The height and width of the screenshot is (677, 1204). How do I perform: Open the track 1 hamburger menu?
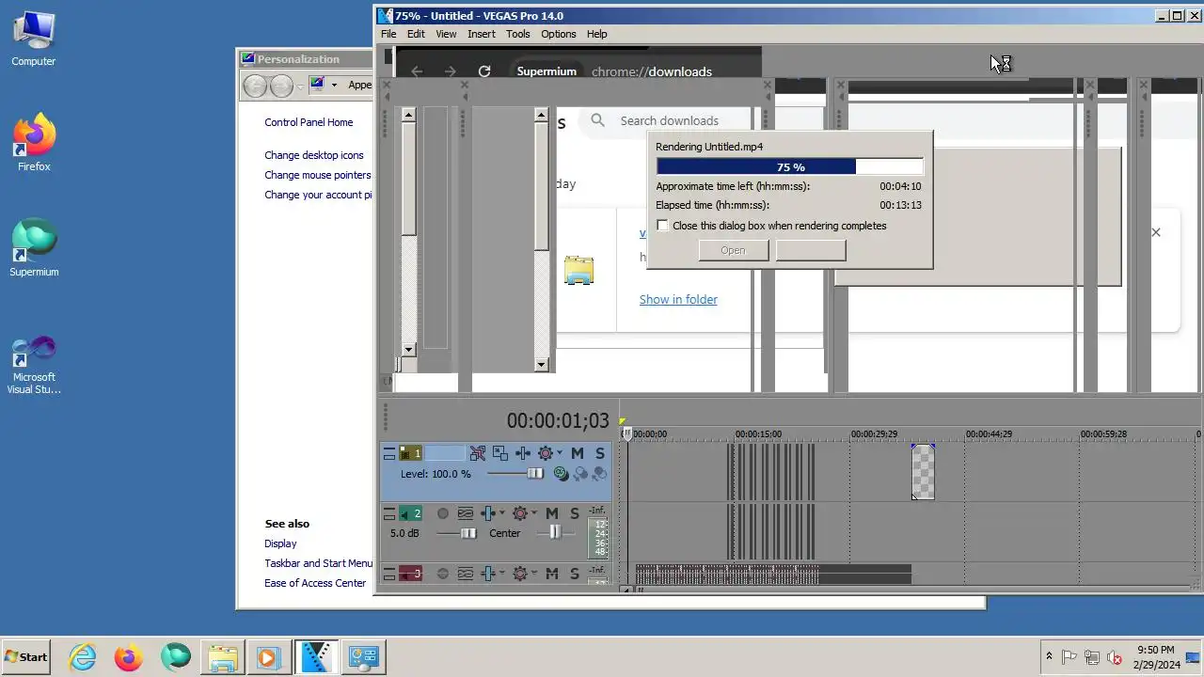point(388,454)
